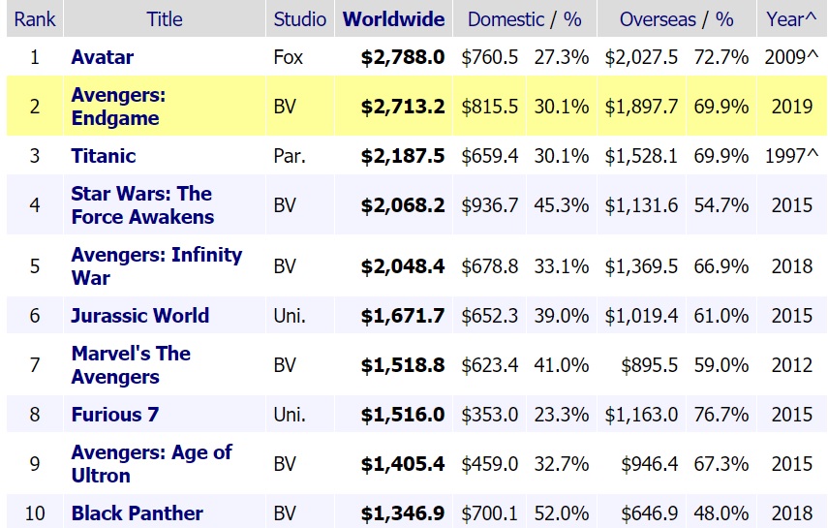Screen dimensions: 828x528
Task: Click the Marvel's The Avengers link
Action: [x=131, y=365]
